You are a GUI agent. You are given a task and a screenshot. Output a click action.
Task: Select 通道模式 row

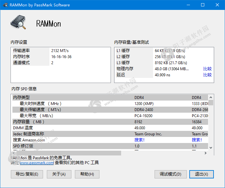(61, 63)
